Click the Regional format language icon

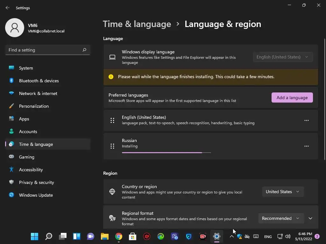[112, 218]
